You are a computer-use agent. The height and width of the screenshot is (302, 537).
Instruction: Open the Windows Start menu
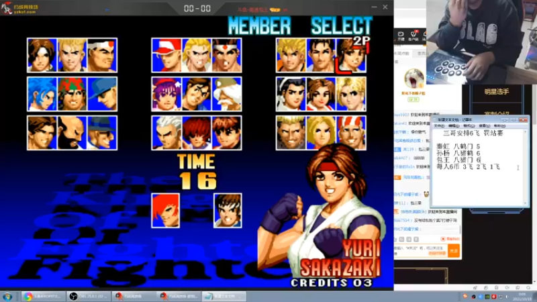pyautogui.click(x=7, y=297)
